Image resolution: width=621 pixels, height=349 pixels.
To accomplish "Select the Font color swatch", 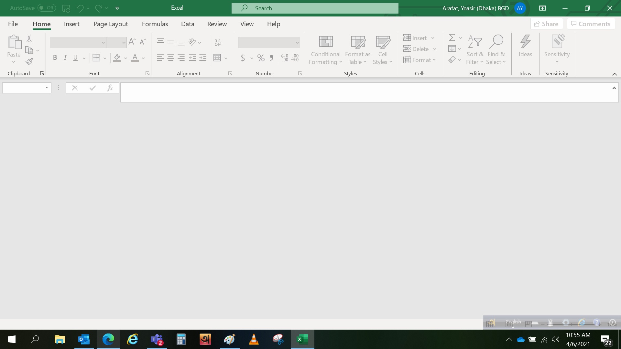I will pos(134,60).
